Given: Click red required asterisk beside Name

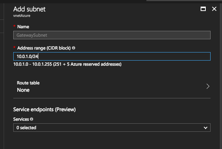Looking at the screenshot, I should (14, 26).
